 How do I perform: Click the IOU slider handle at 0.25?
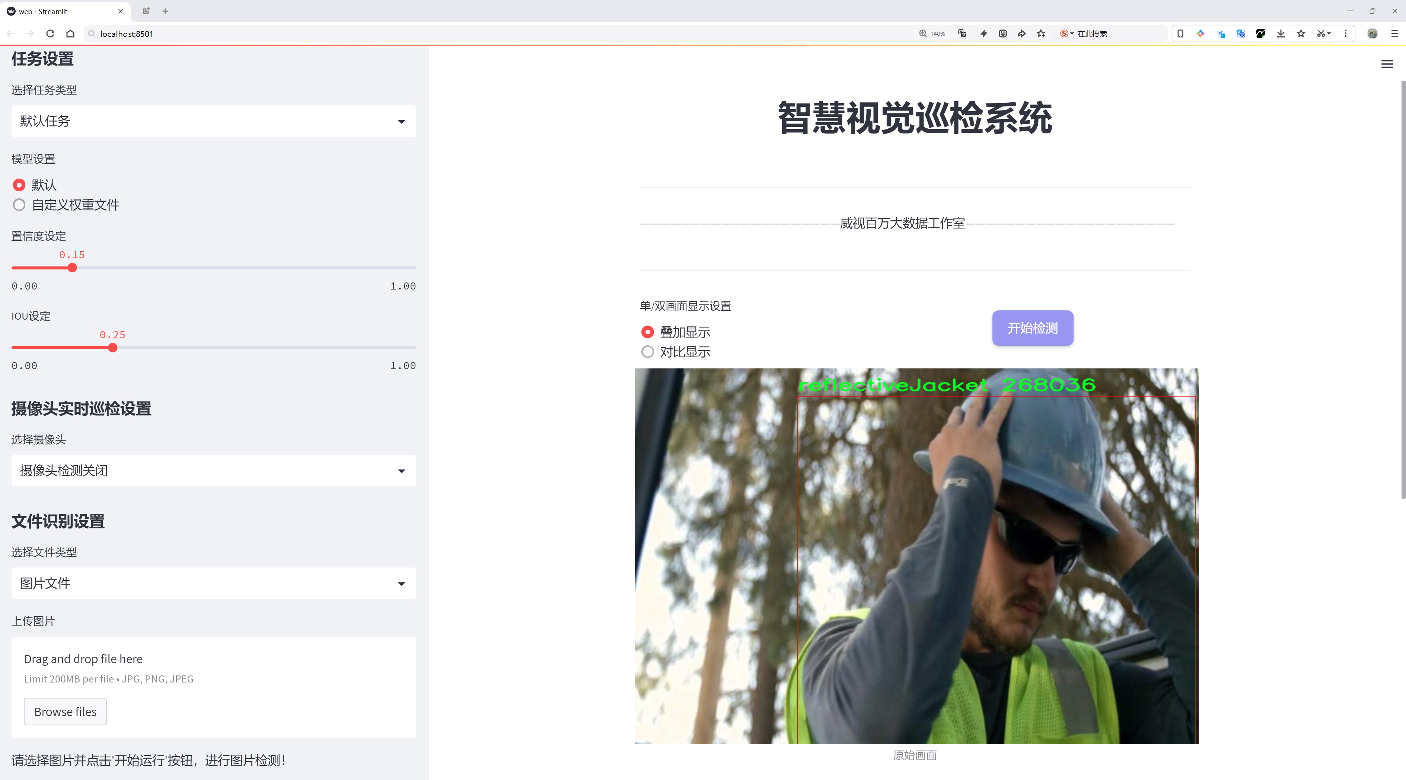pyautogui.click(x=112, y=348)
